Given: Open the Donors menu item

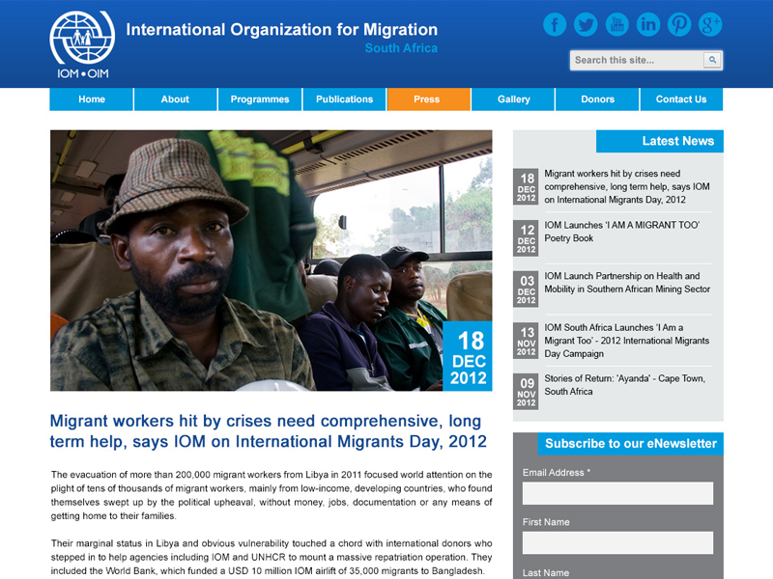Looking at the screenshot, I should [597, 99].
